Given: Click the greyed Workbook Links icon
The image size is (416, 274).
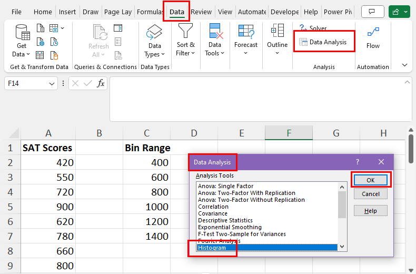Looking at the screenshot, I should (118, 55).
